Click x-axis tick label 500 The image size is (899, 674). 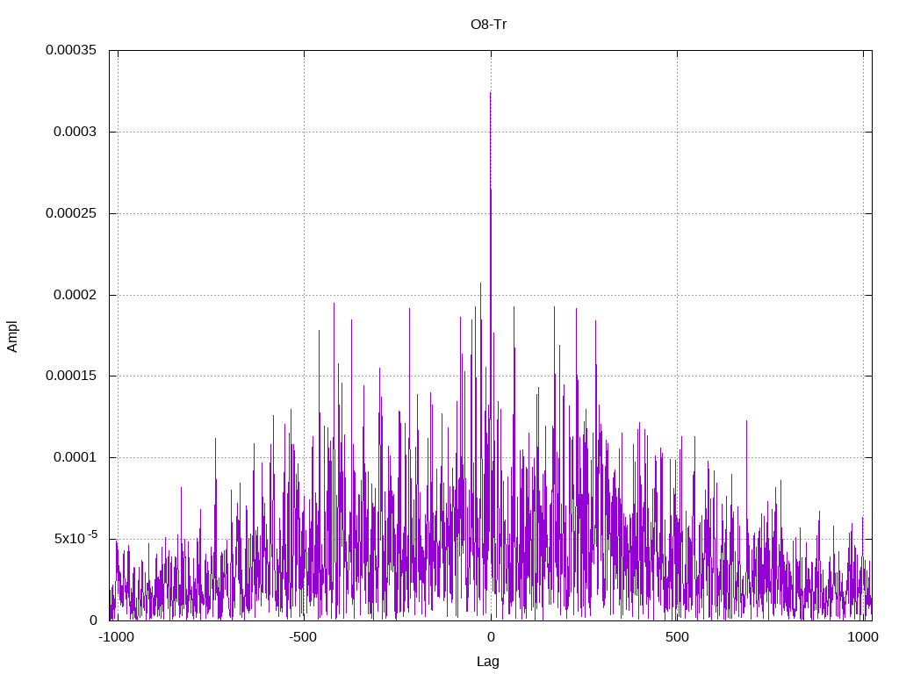pos(677,637)
